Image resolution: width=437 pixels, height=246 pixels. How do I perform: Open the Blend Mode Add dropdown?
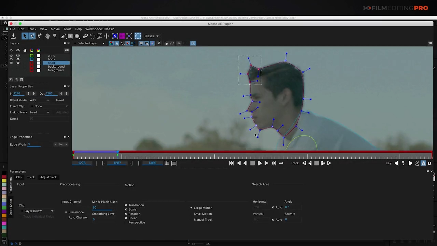(x=48, y=100)
